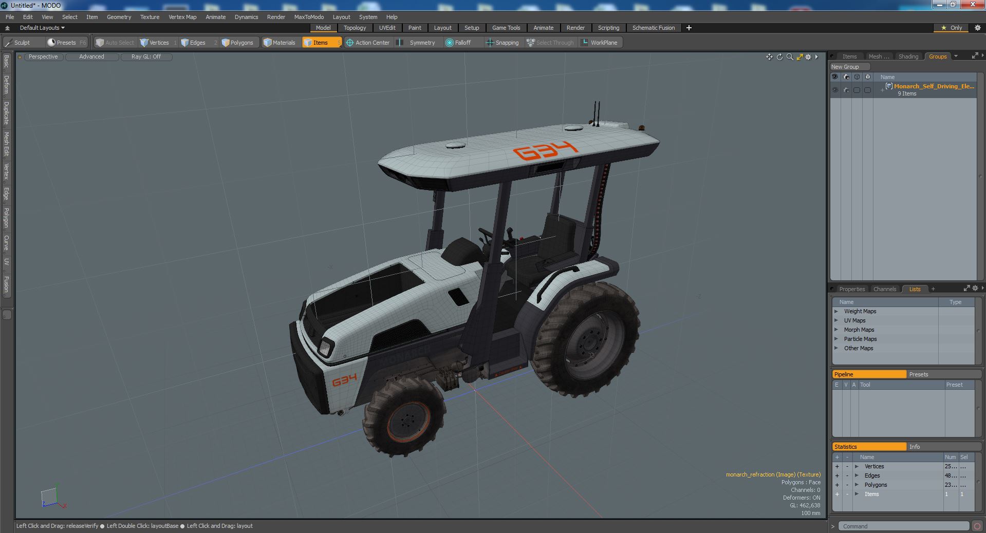This screenshot has width=986, height=533.
Task: Open the Perspective view type button
Action: click(x=43, y=57)
